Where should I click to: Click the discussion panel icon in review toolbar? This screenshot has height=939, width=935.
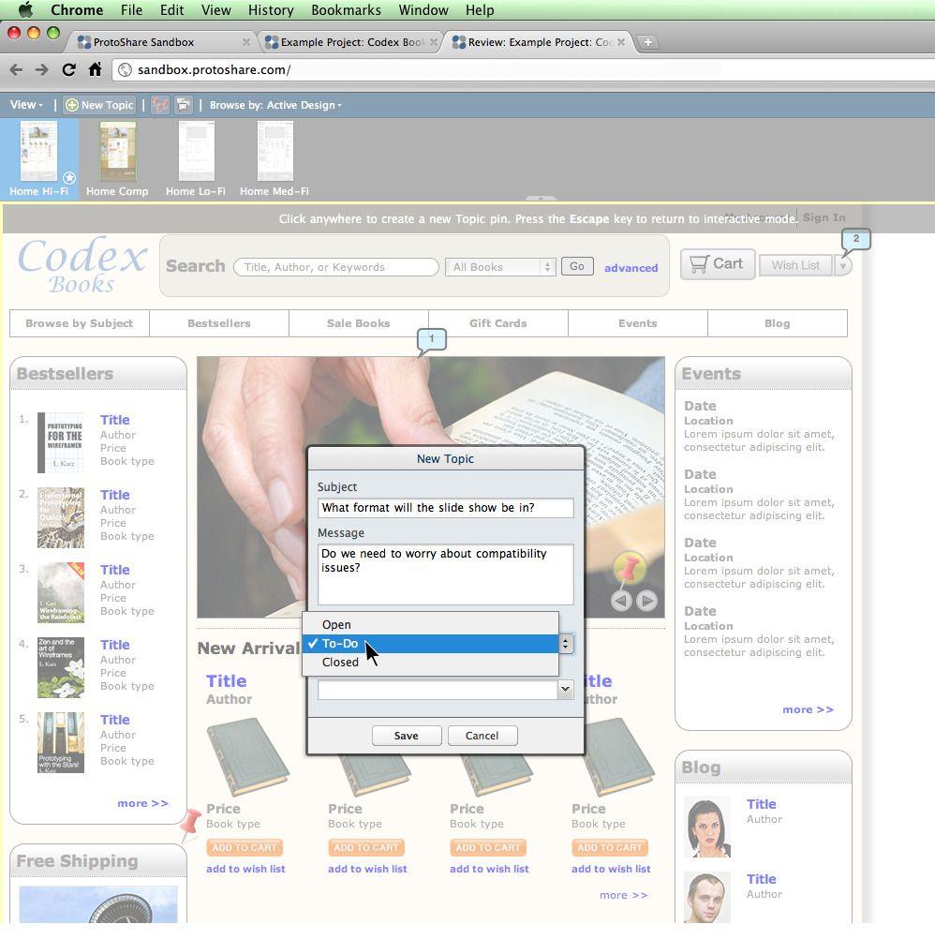point(184,105)
